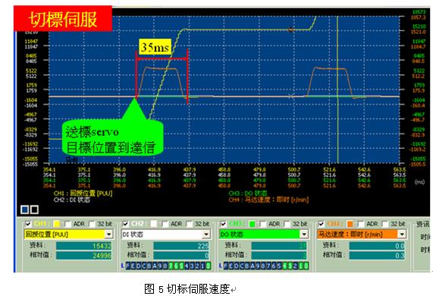This screenshot has width=433, height=296.
Task: Click the X marker on the yellow position trace
Action: click(290, 30)
